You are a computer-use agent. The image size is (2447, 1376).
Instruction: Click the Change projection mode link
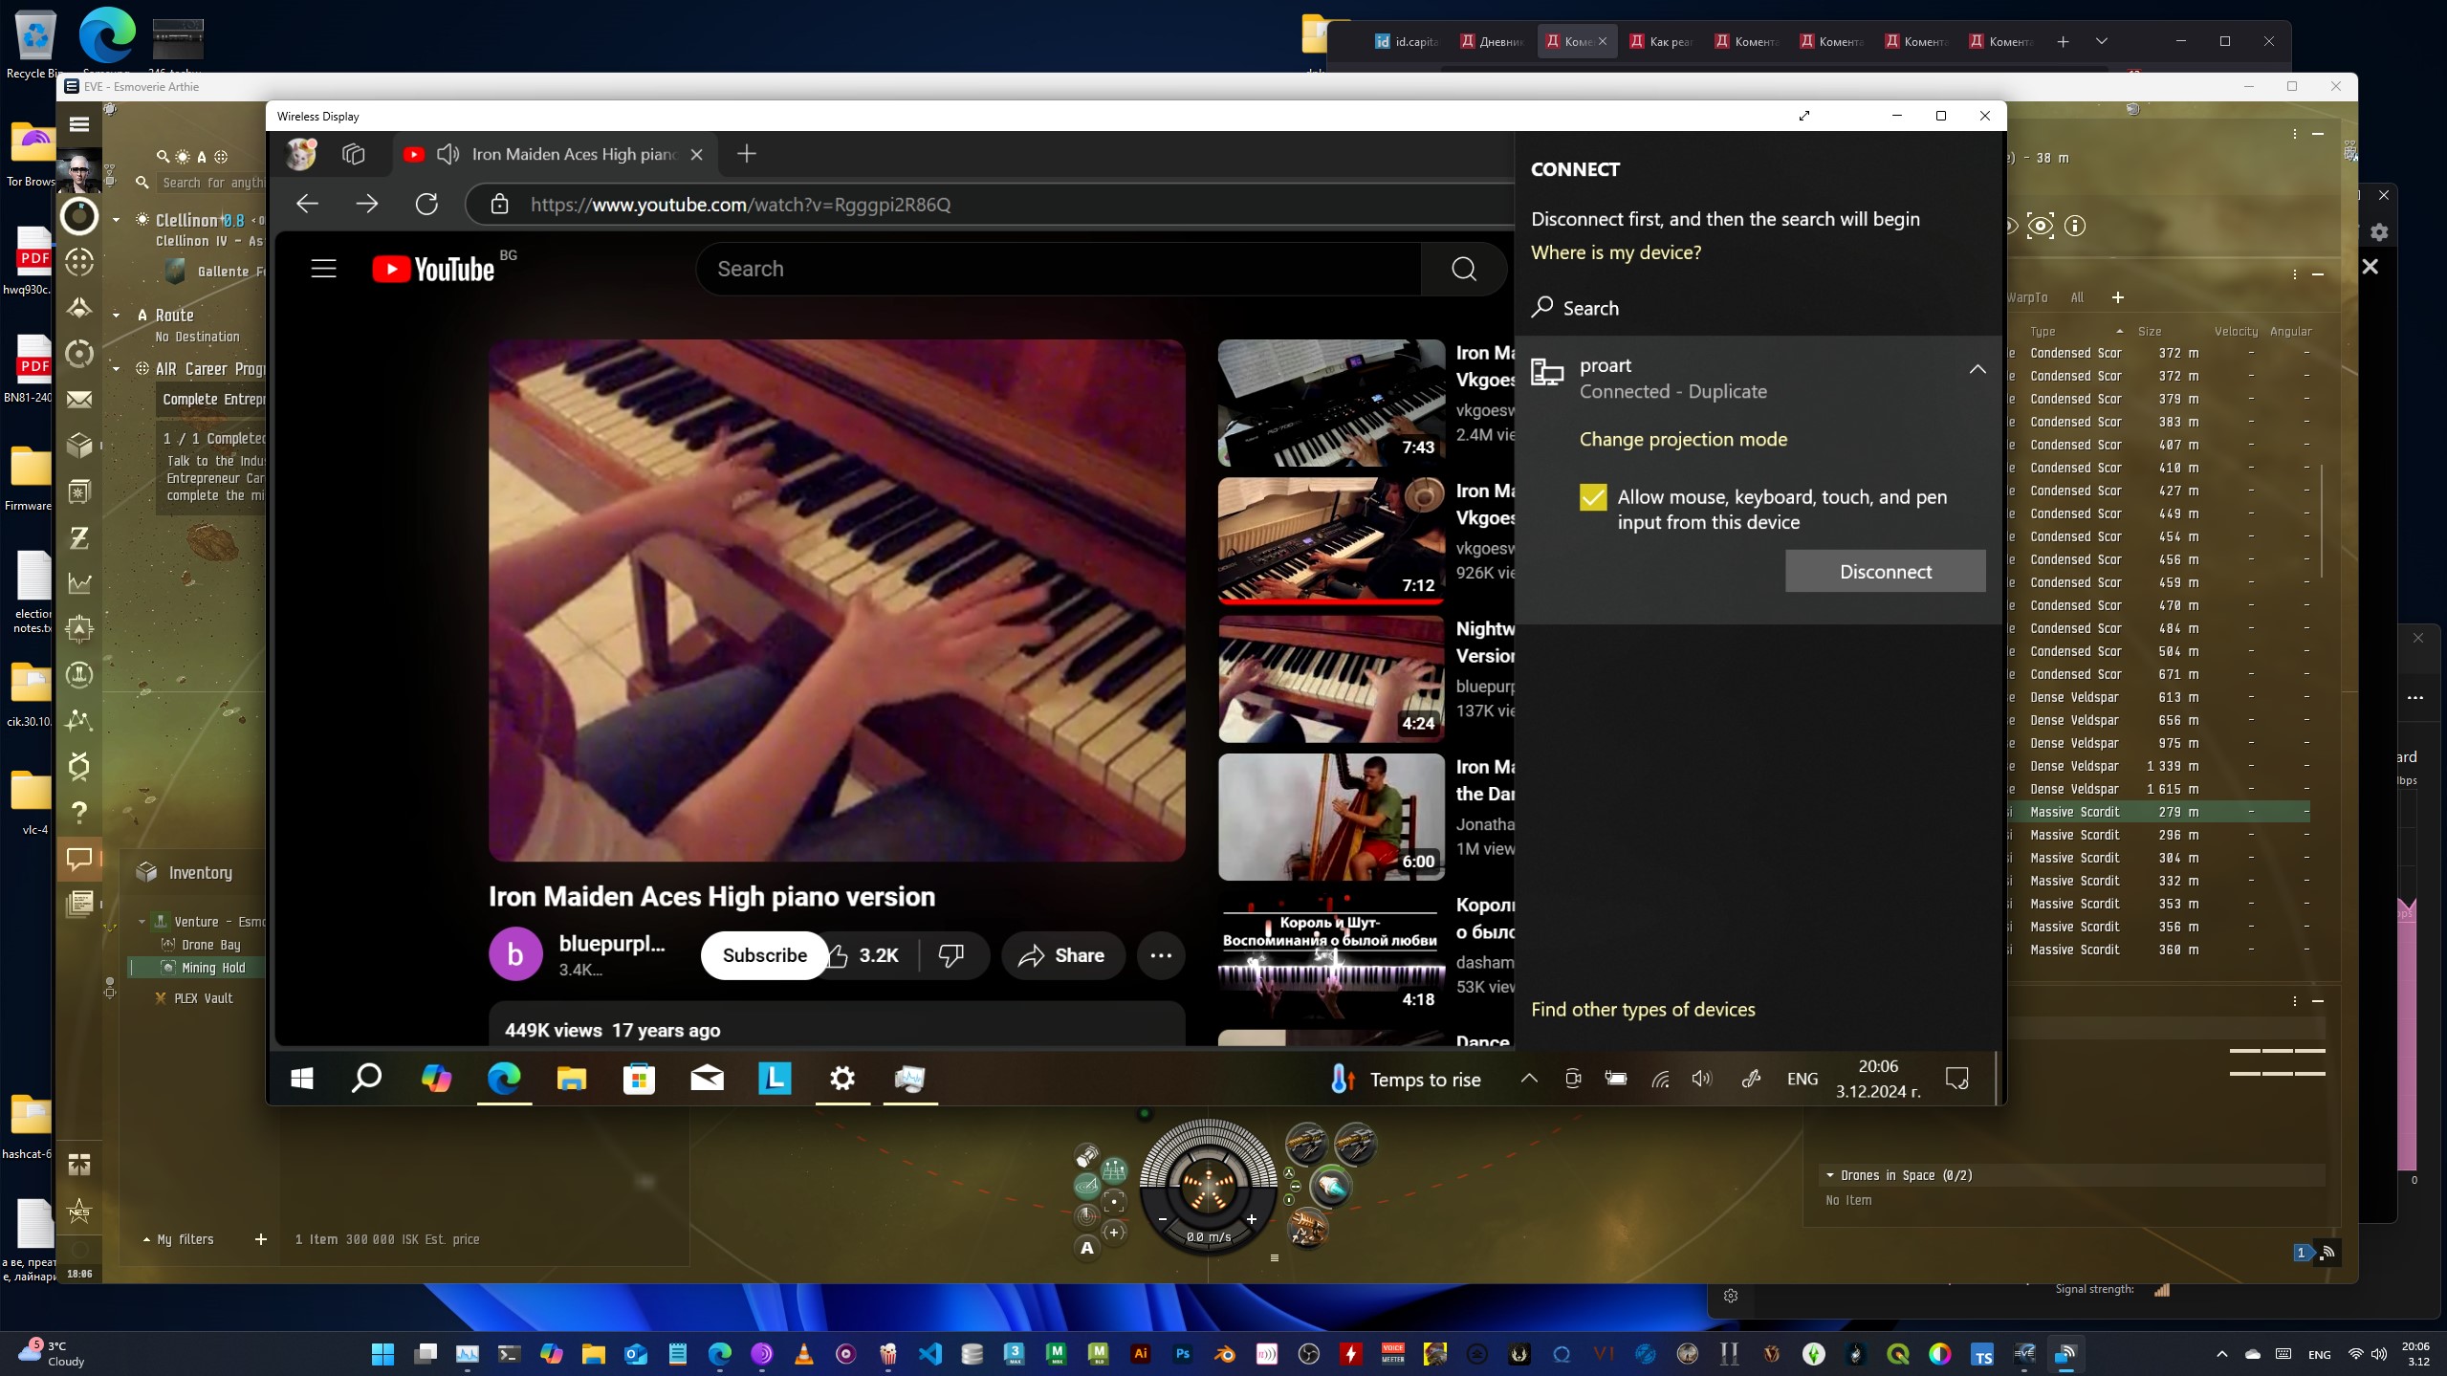(1683, 439)
